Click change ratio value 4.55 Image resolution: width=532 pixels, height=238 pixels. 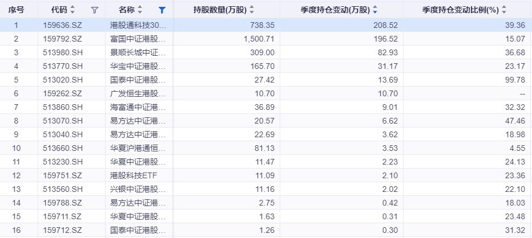517,148
